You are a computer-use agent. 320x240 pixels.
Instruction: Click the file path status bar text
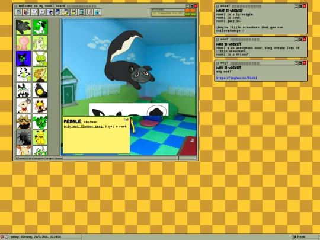tap(39, 158)
